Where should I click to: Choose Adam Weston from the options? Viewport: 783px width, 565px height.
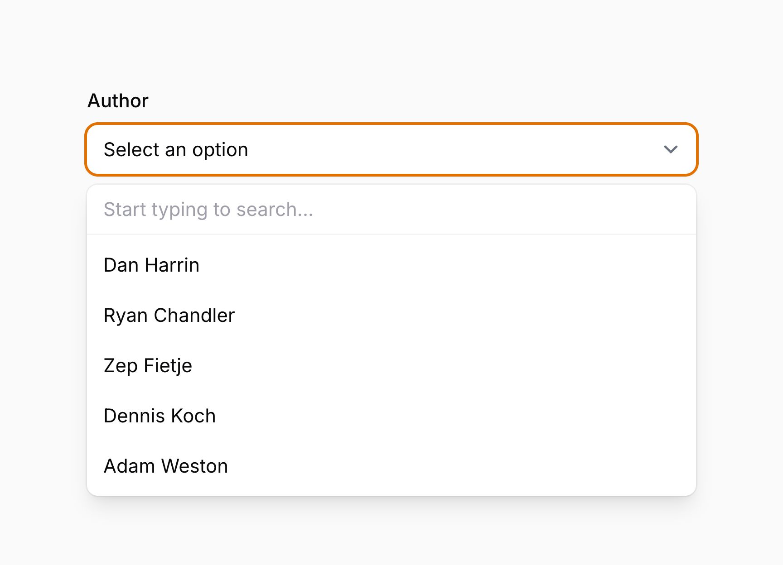tap(166, 466)
